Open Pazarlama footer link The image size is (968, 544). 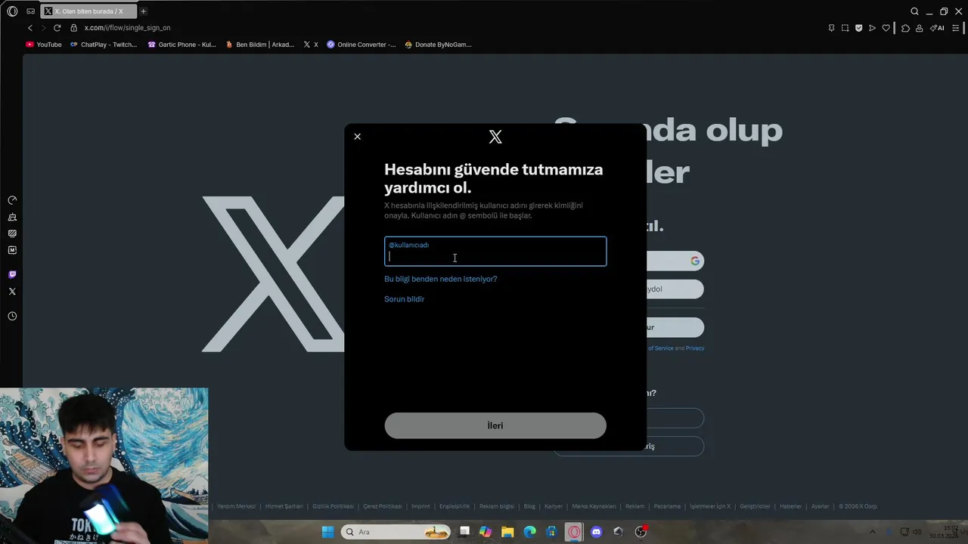coord(667,506)
